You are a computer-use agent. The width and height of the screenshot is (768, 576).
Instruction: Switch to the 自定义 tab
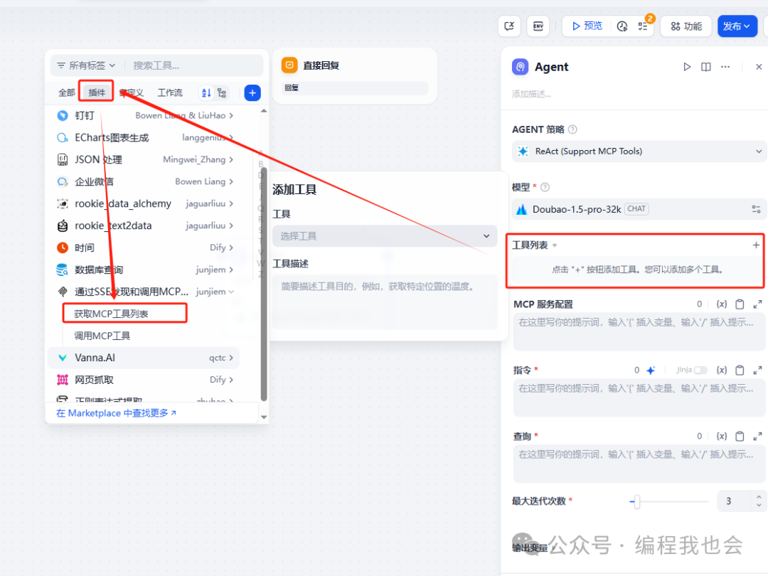[x=132, y=92]
